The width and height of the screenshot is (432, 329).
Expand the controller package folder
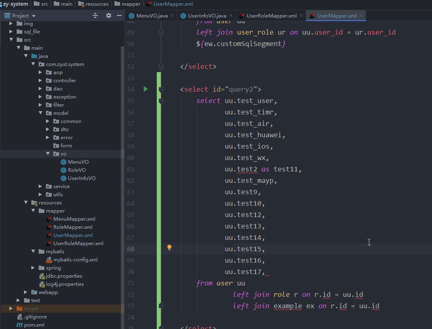(40, 81)
